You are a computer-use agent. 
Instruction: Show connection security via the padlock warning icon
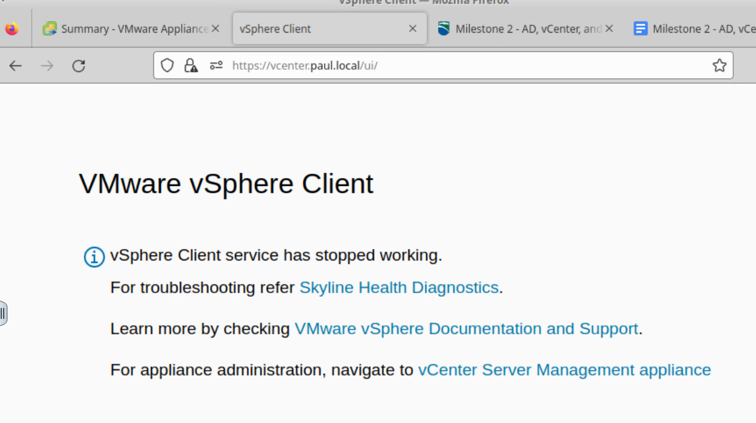click(191, 66)
